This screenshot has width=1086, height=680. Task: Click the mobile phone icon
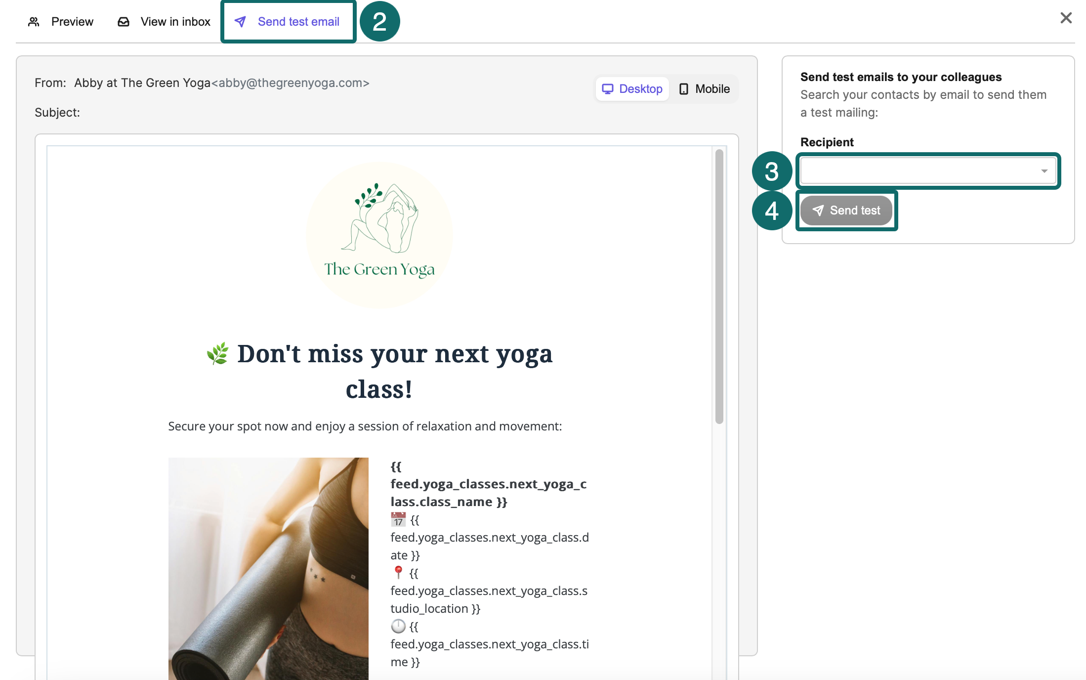684,89
